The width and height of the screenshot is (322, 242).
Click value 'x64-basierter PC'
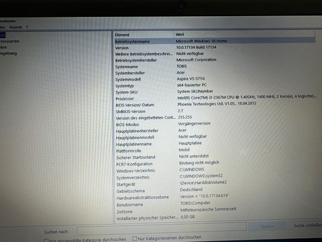click(x=192, y=85)
